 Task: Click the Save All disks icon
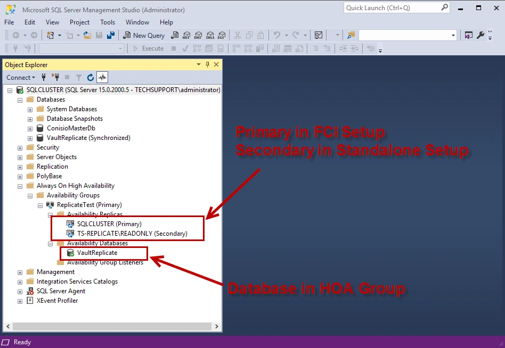[x=111, y=35]
